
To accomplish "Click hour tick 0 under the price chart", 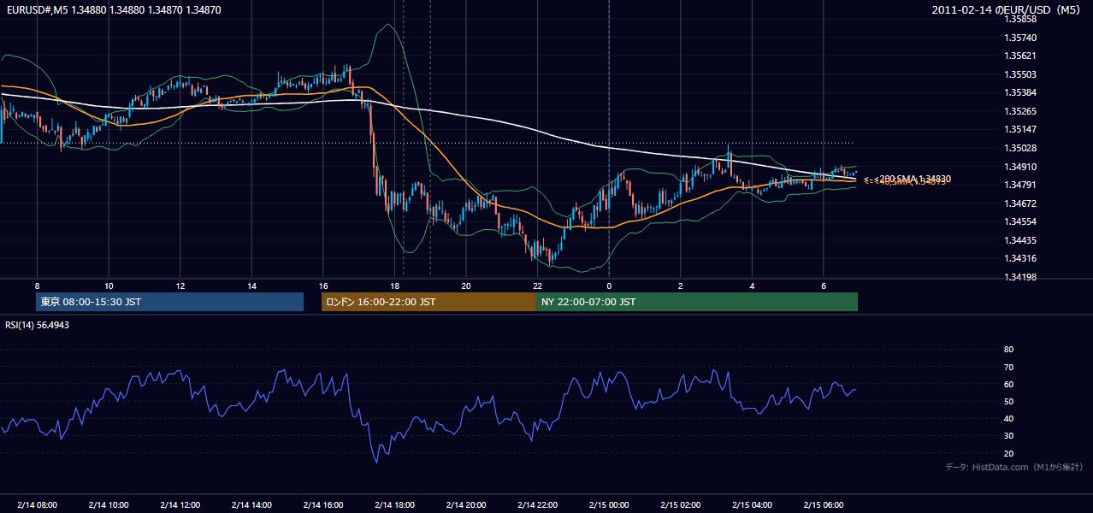I will pos(609,286).
